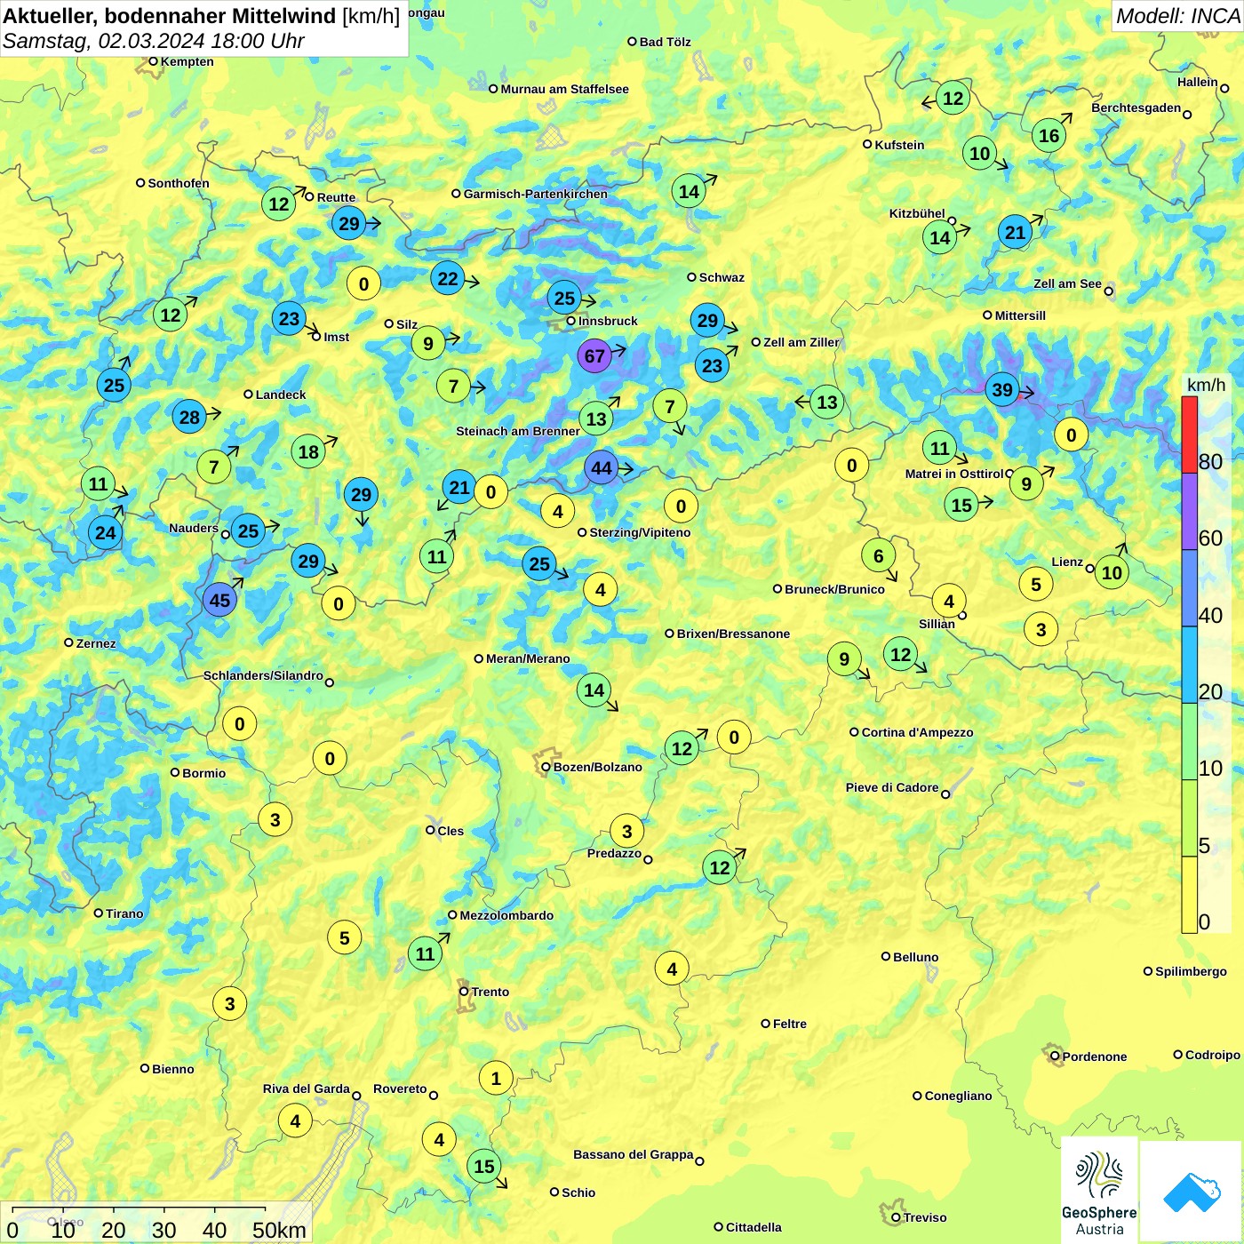This screenshot has height=1244, width=1244.
Task: Click the Kufstein city label
Action: 899,145
